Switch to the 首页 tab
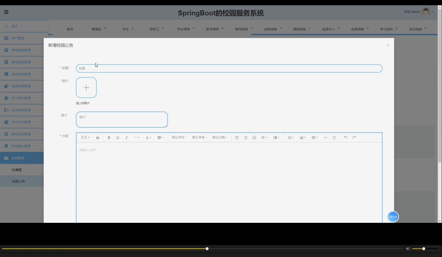Screen dimensions: 442x257 [70, 29]
